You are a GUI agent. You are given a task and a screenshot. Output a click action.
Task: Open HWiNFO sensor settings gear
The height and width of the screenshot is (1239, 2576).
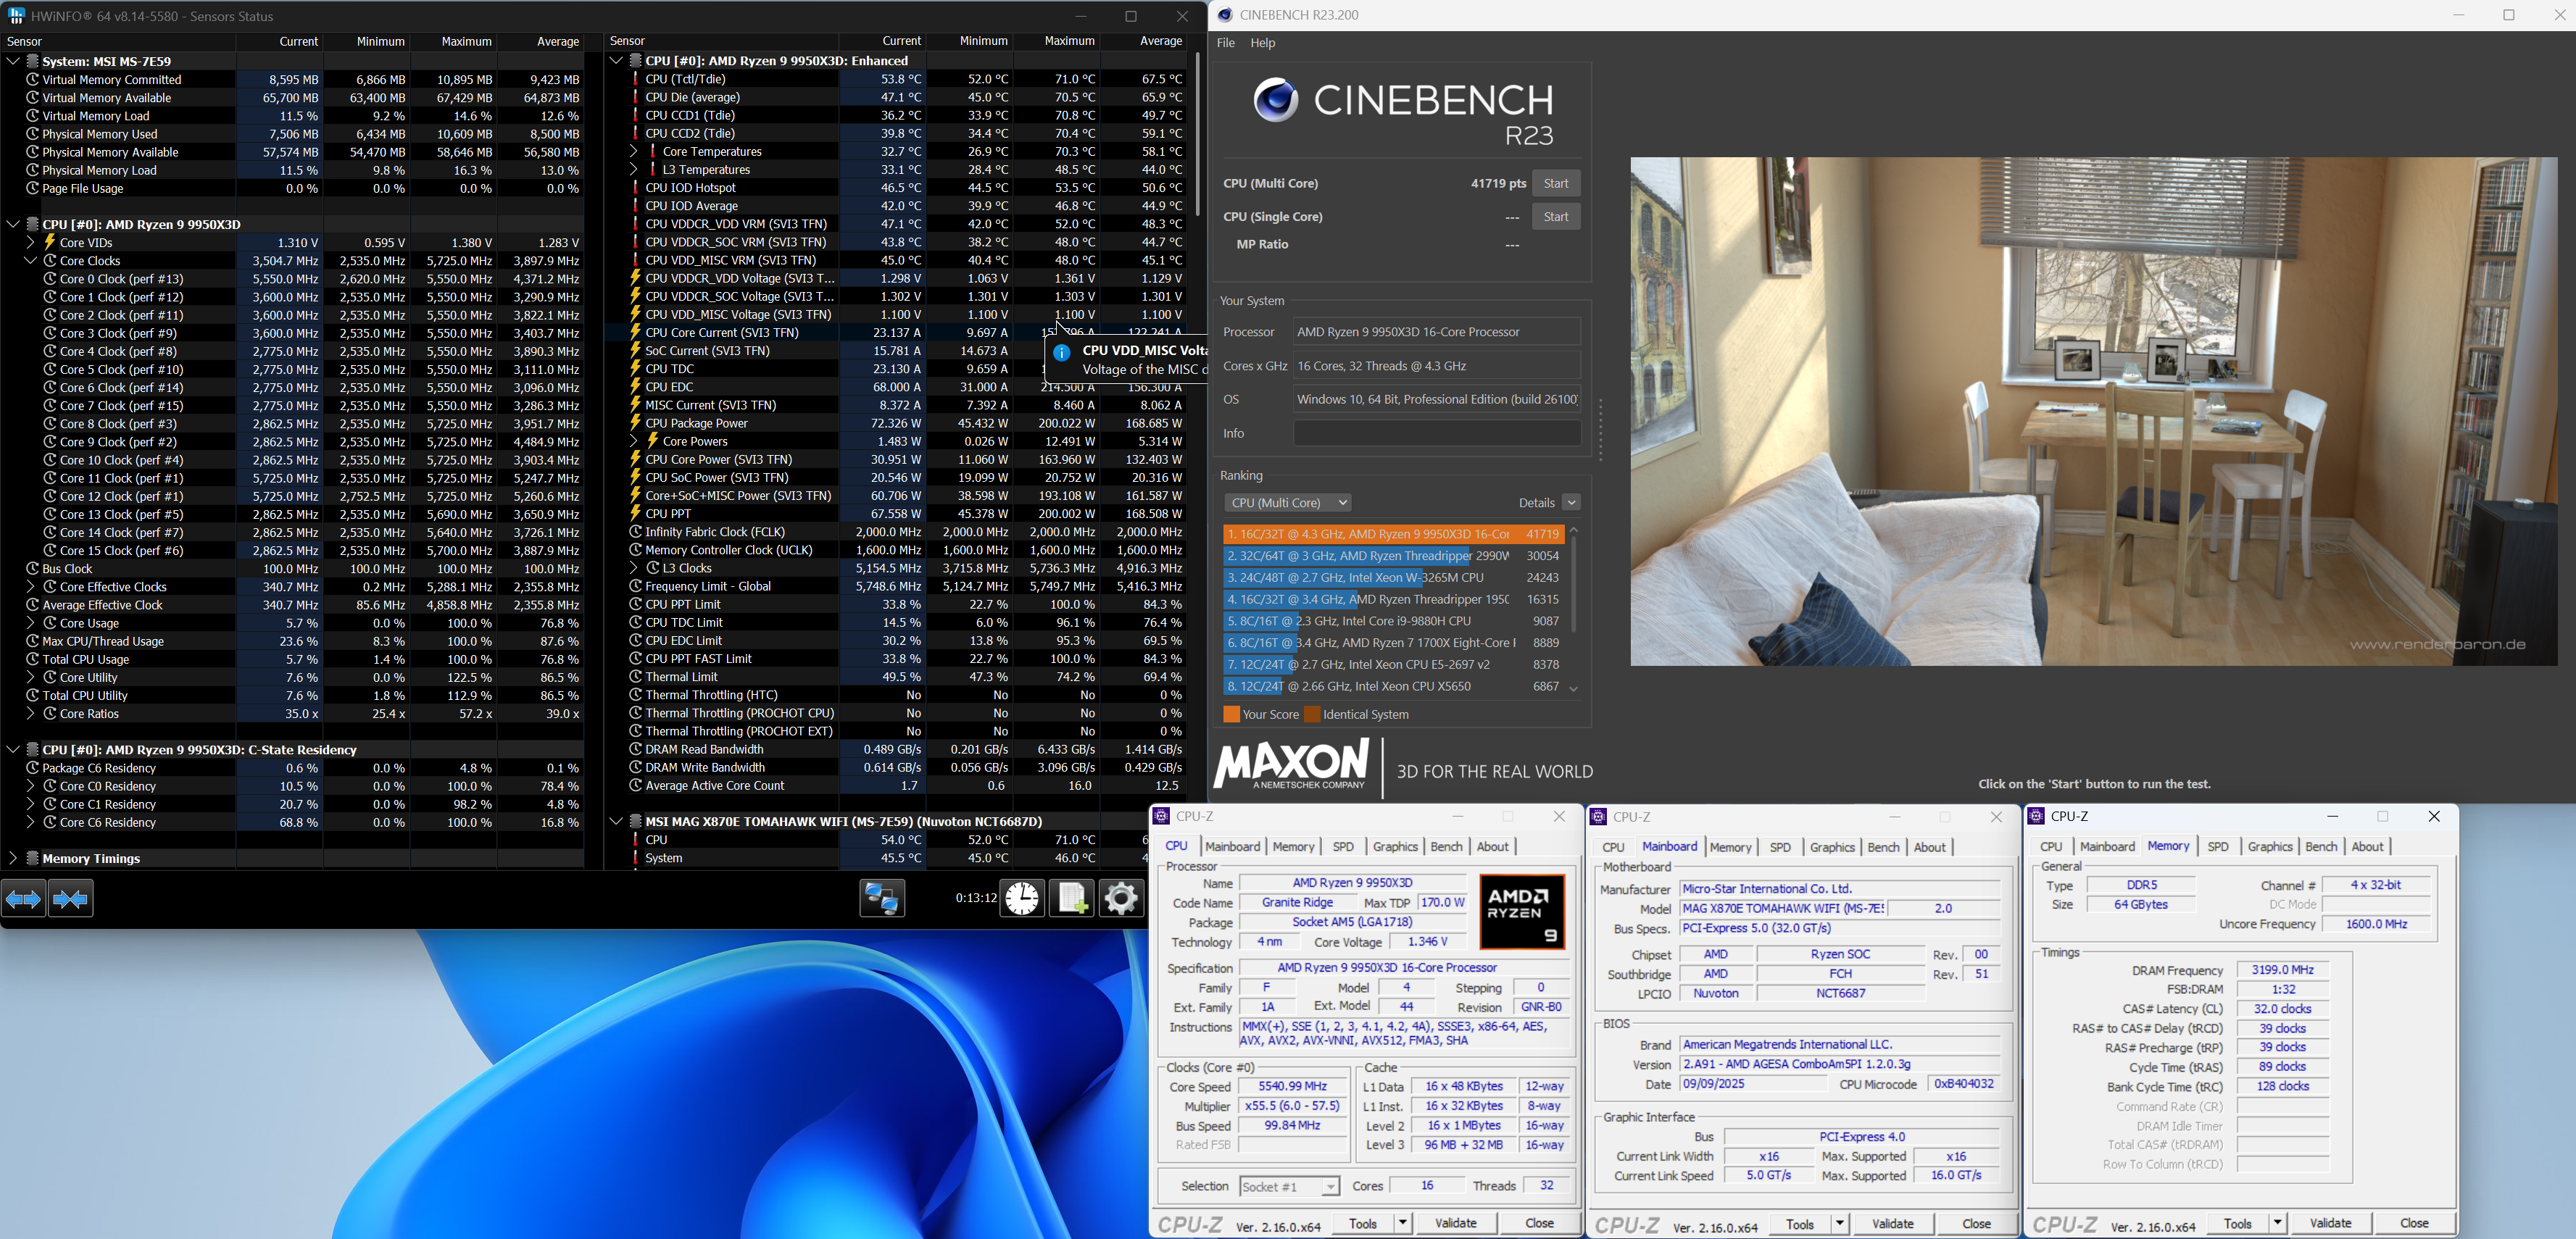[1121, 898]
